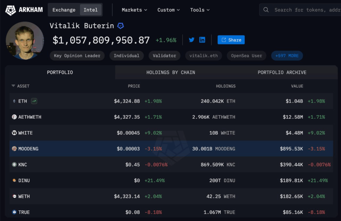341x221 pixels.
Task: Click the Arkham logo icon
Action: click(10, 10)
